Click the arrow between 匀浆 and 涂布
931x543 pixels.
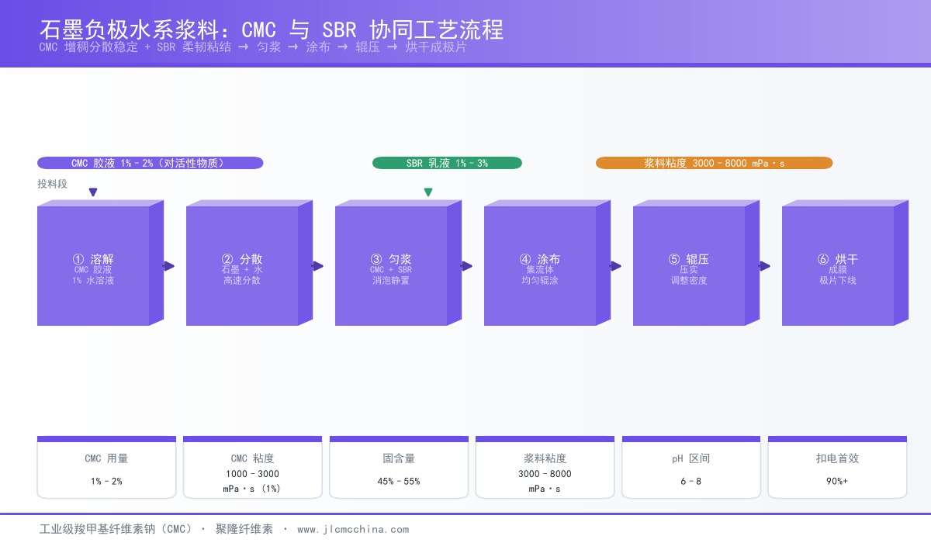(x=466, y=266)
